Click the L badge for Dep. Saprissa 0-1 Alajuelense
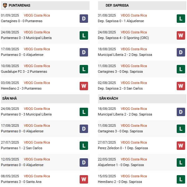187x187 pixels. click(x=181, y=19)
